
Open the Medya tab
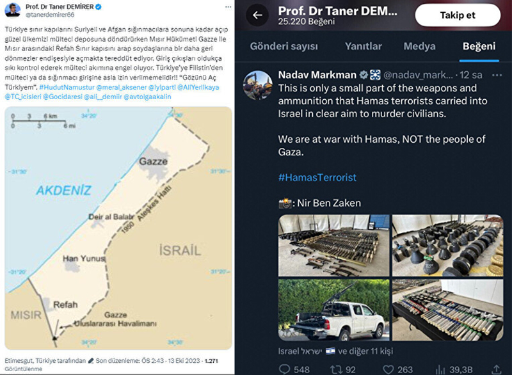(x=419, y=46)
